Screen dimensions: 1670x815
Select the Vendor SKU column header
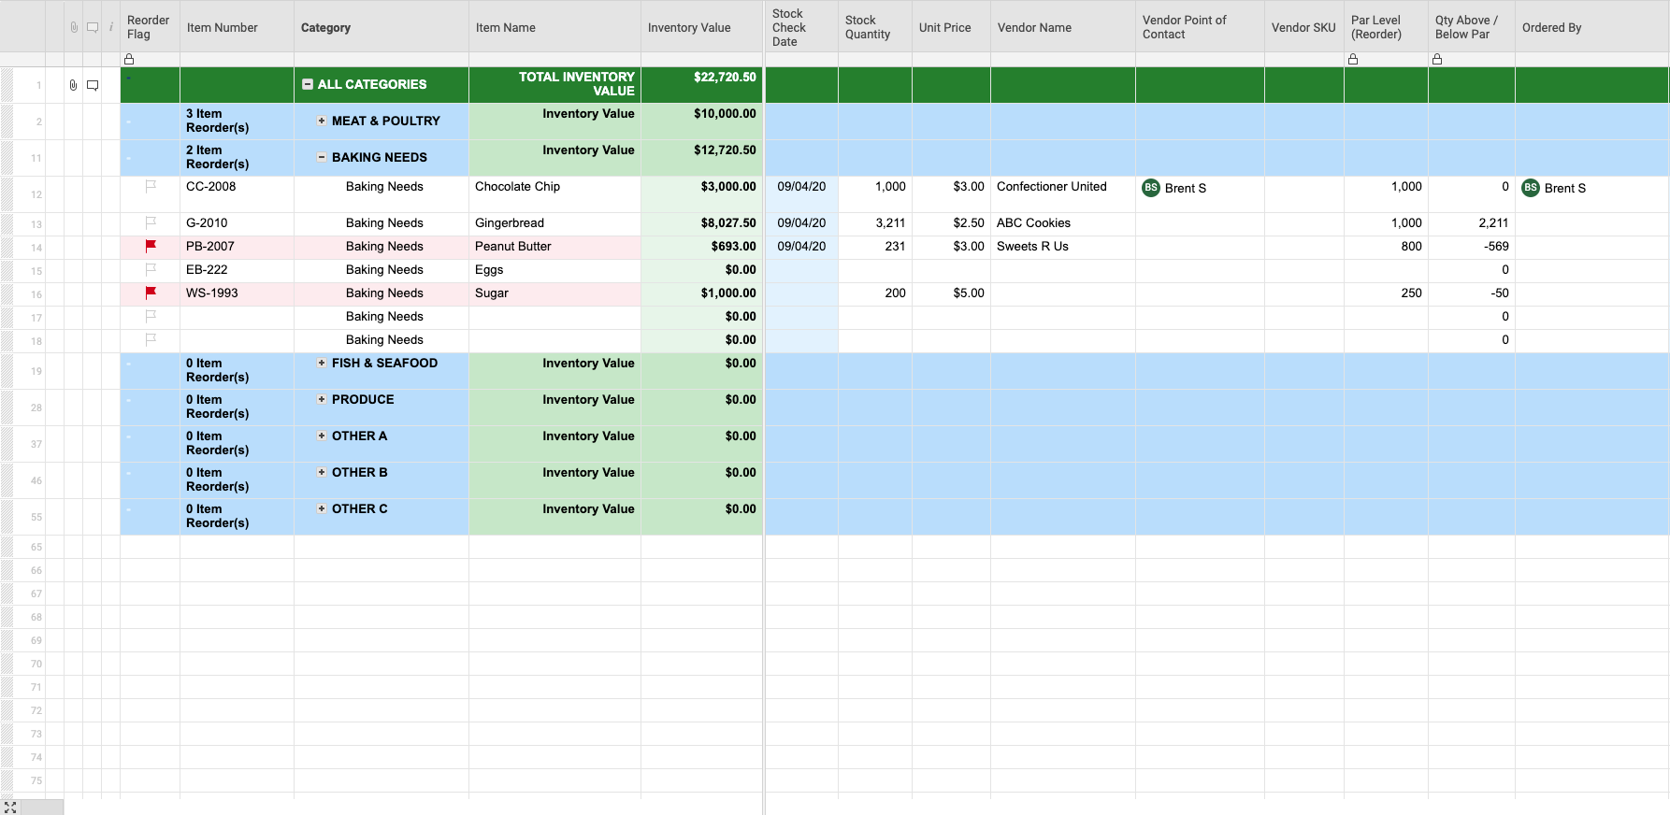1303,27
